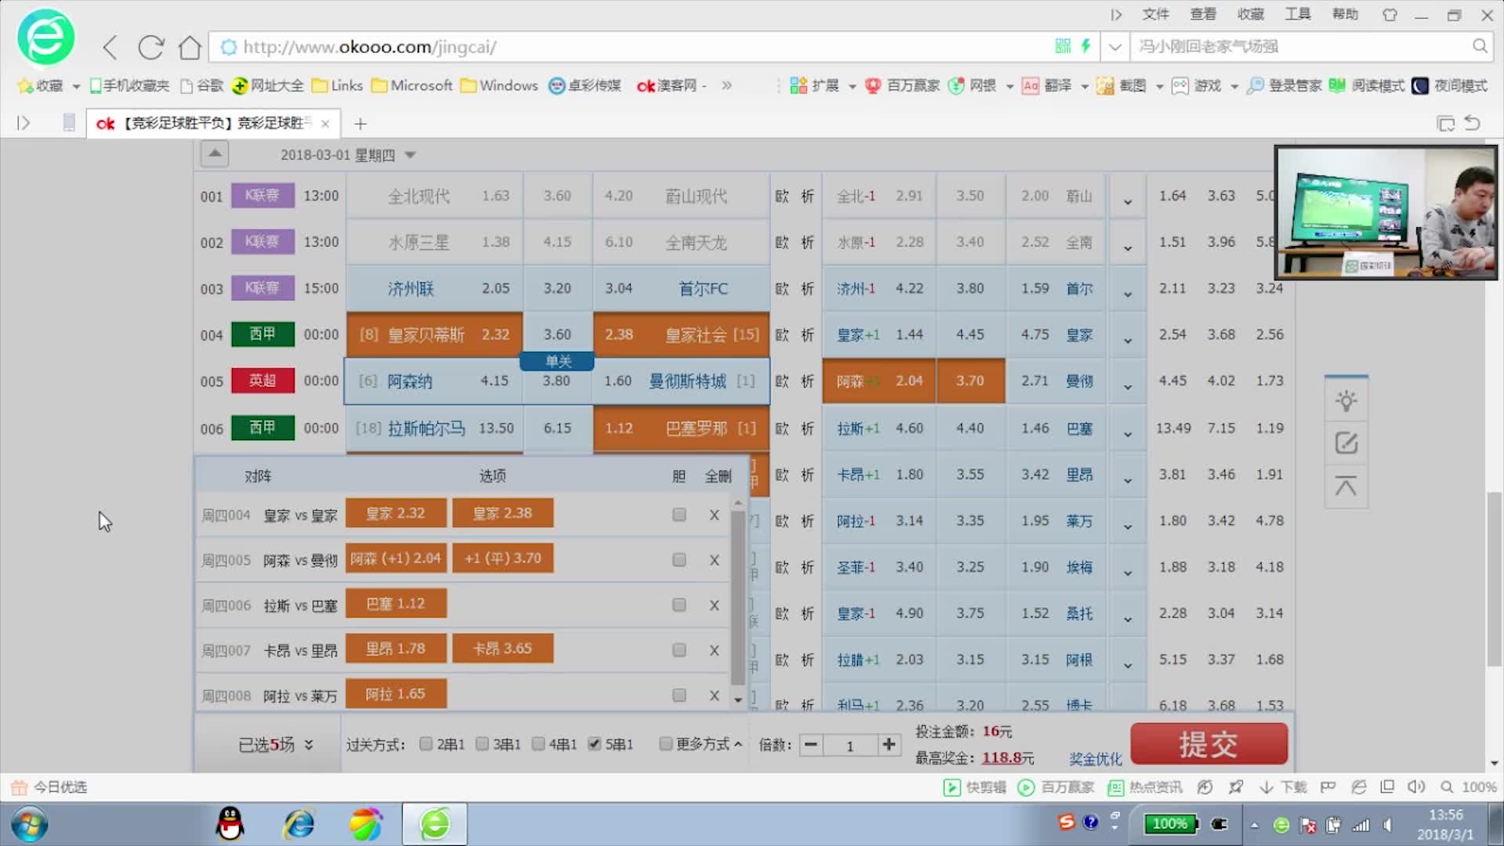This screenshot has height=846, width=1504.
Task: Check the 更多方式 option
Action: (666, 744)
